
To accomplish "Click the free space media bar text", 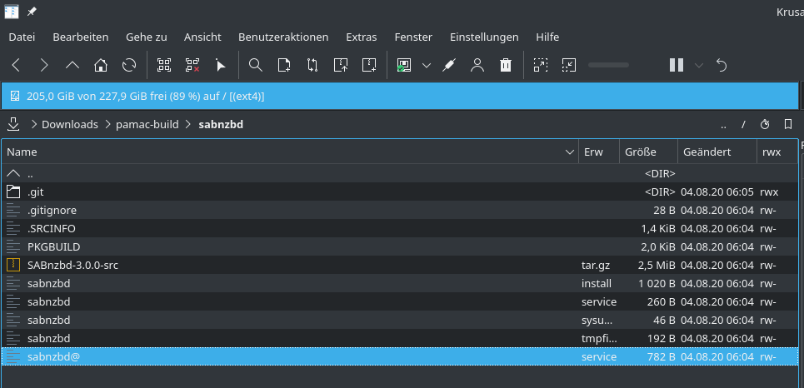I will [146, 96].
